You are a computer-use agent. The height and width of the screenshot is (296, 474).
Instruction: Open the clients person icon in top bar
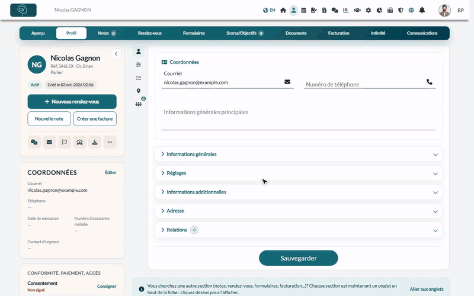tap(293, 10)
